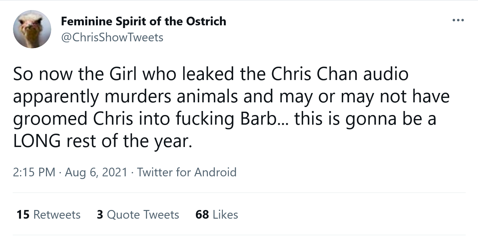Open the Twitter for Android source link
Viewport: 478px width, 242px height.
tap(187, 172)
